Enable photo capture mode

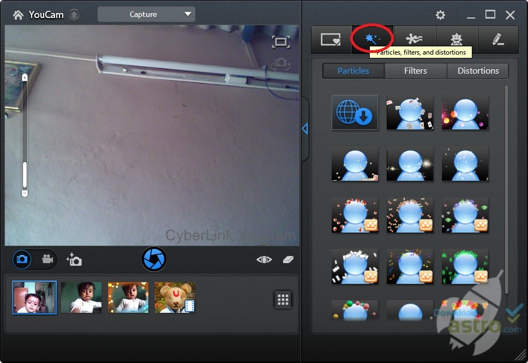[21, 260]
